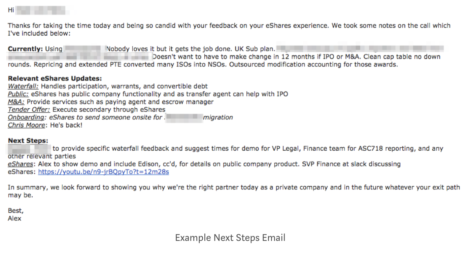Screen dimensions: 470x253
Task: Click the Best, closing line
Action: pos(16,211)
